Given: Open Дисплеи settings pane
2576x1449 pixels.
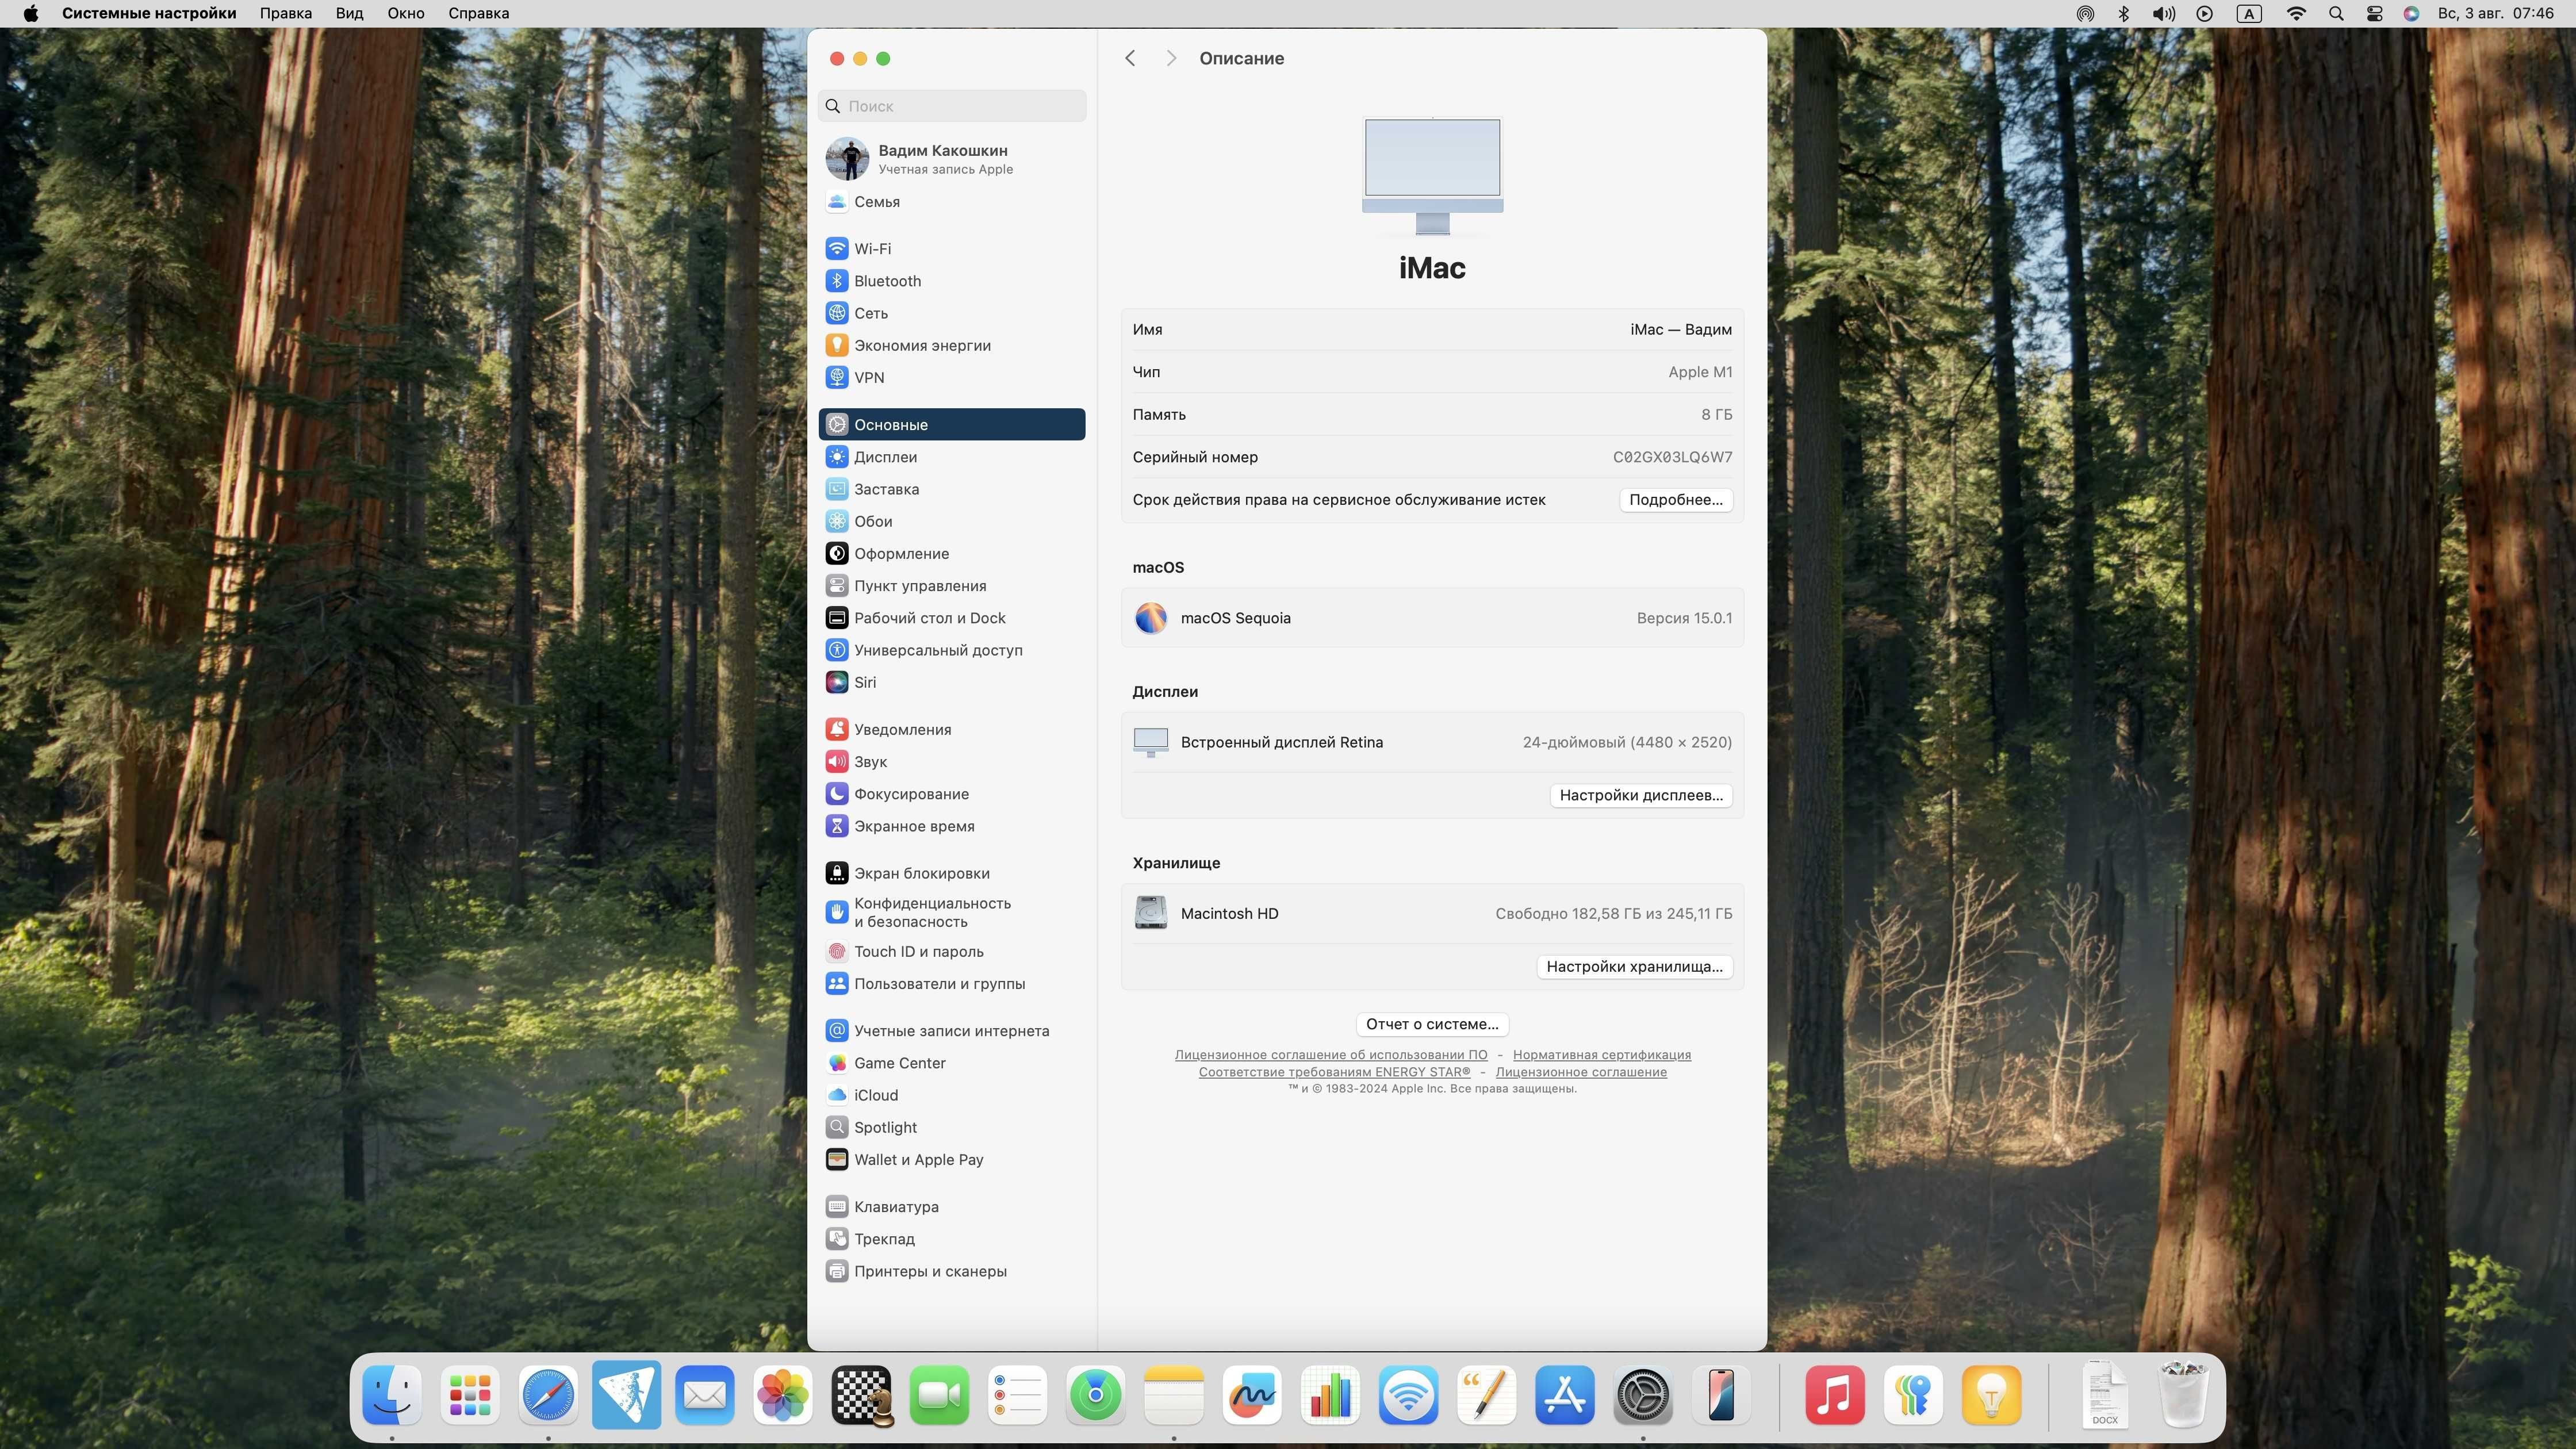Looking at the screenshot, I should tap(951, 457).
